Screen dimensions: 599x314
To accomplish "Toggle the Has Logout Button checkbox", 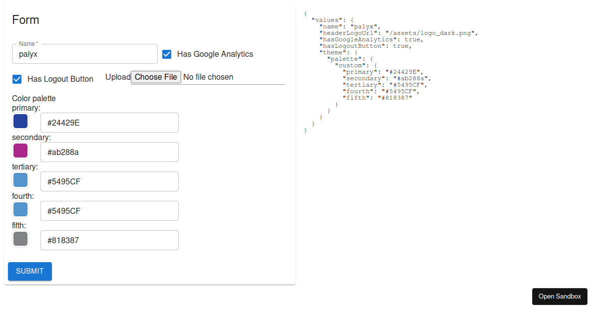I will pyautogui.click(x=17, y=79).
